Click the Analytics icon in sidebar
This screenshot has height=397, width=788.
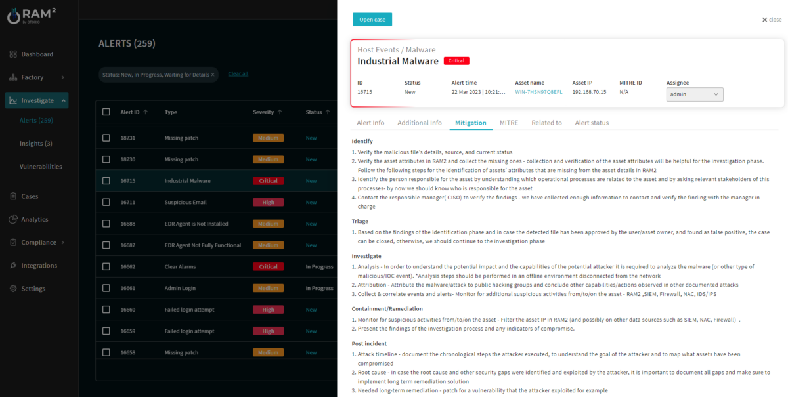13,219
